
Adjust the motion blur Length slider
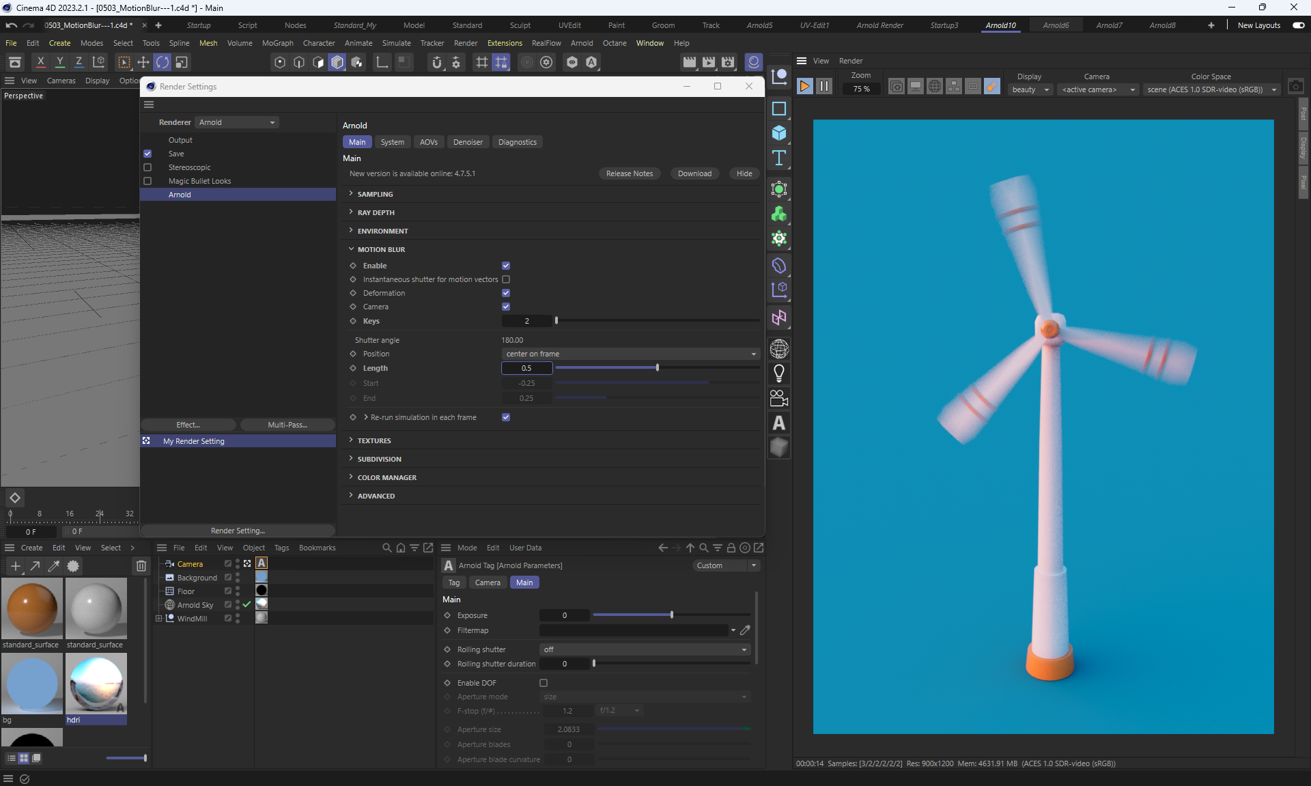click(x=657, y=368)
